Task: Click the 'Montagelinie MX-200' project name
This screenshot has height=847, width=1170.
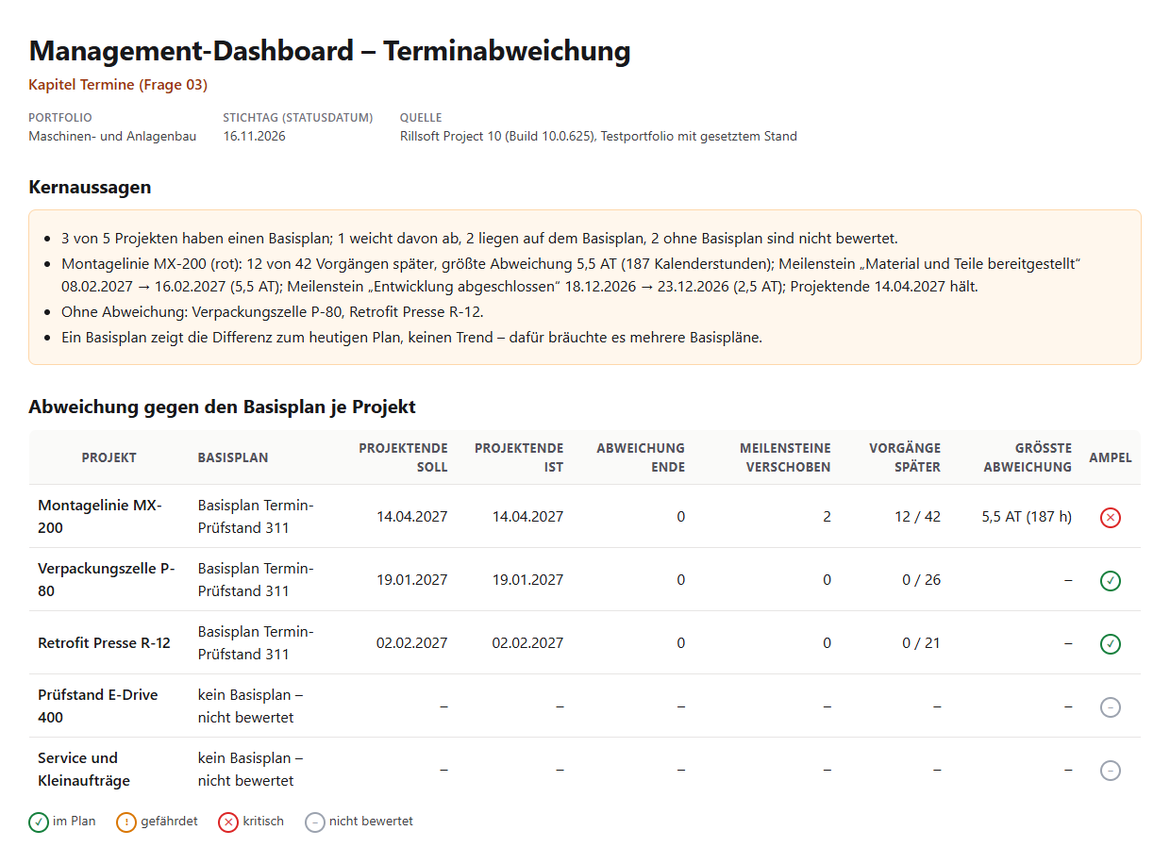Action: point(100,517)
